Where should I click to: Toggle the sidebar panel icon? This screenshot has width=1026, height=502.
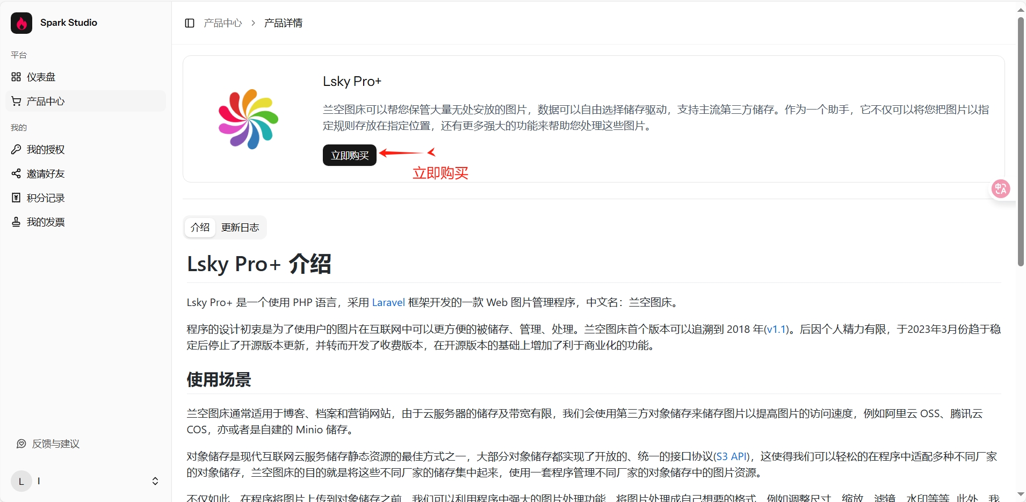point(190,23)
